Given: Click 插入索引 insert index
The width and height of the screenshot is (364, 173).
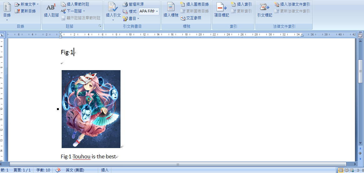Looking at the screenshot, I should [x=241, y=4].
